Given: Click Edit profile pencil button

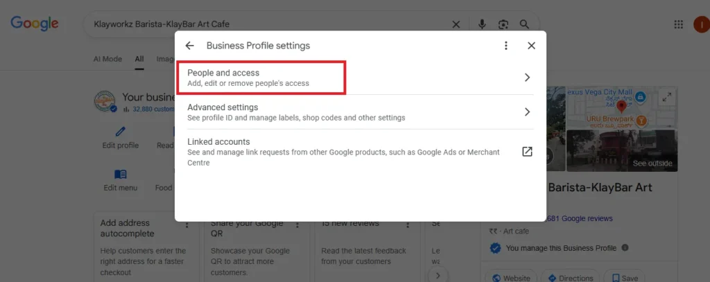Looking at the screenshot, I should pyautogui.click(x=121, y=136).
